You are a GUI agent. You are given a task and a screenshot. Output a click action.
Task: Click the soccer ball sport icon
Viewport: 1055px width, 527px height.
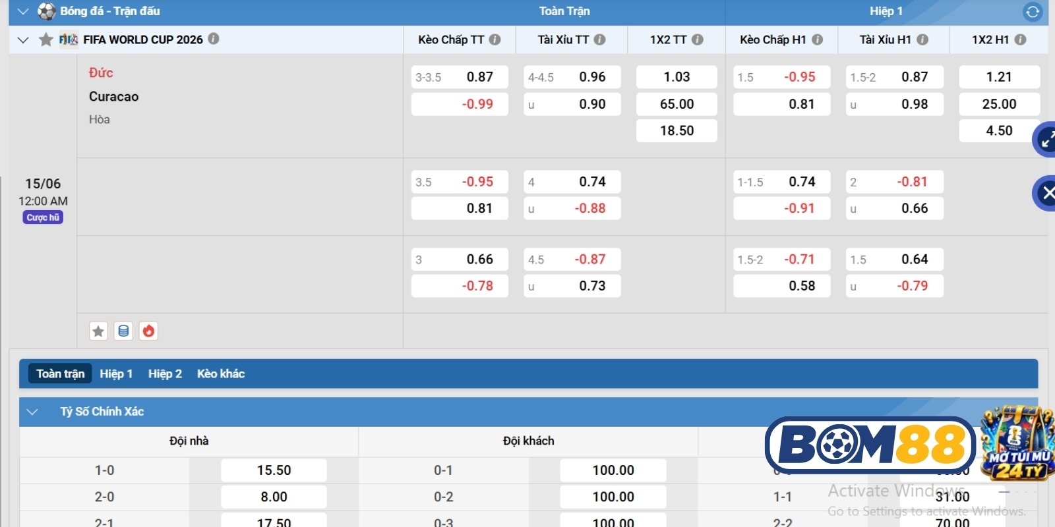(46, 11)
